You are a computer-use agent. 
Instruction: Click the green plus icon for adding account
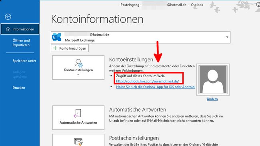[55, 48]
